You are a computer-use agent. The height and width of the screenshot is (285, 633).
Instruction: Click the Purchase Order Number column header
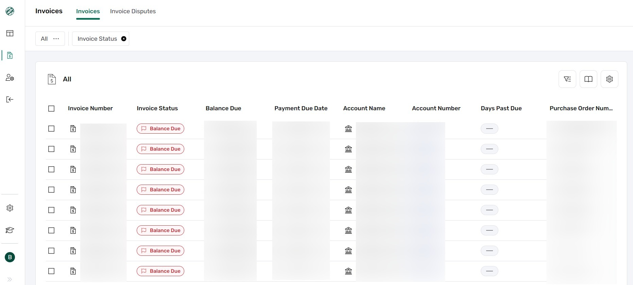581,108
